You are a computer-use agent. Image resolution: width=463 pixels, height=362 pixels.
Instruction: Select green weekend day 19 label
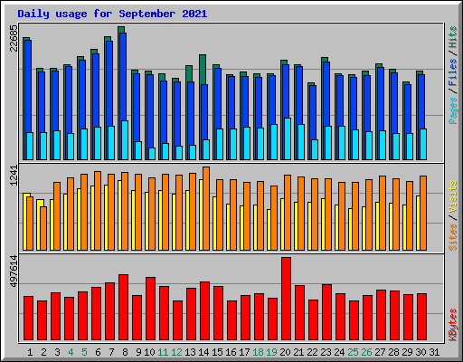click(x=271, y=352)
